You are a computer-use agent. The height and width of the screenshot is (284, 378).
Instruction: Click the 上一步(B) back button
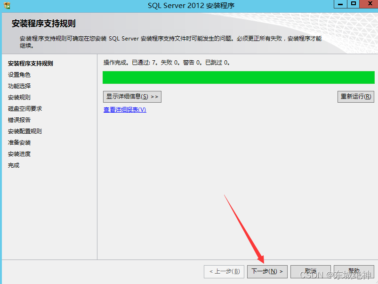point(224,271)
